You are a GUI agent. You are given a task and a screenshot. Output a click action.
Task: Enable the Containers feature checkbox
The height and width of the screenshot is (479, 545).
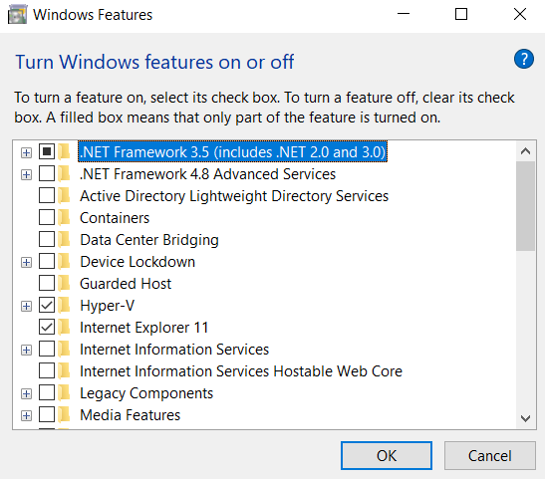tap(47, 218)
